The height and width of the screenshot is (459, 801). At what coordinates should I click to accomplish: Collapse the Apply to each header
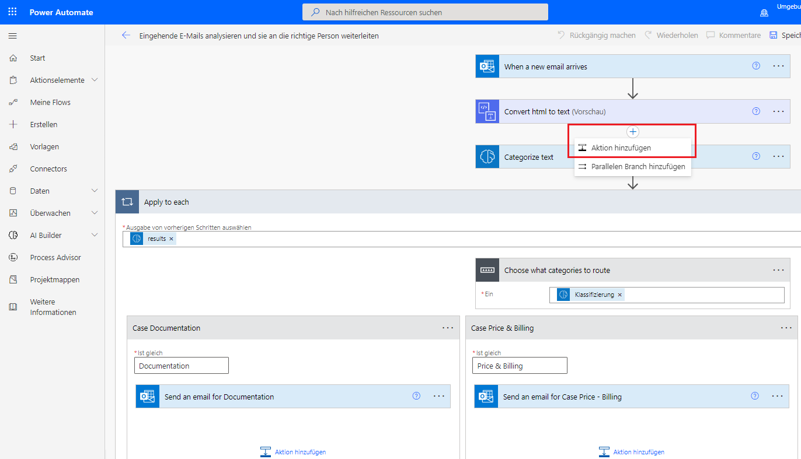[458, 202]
